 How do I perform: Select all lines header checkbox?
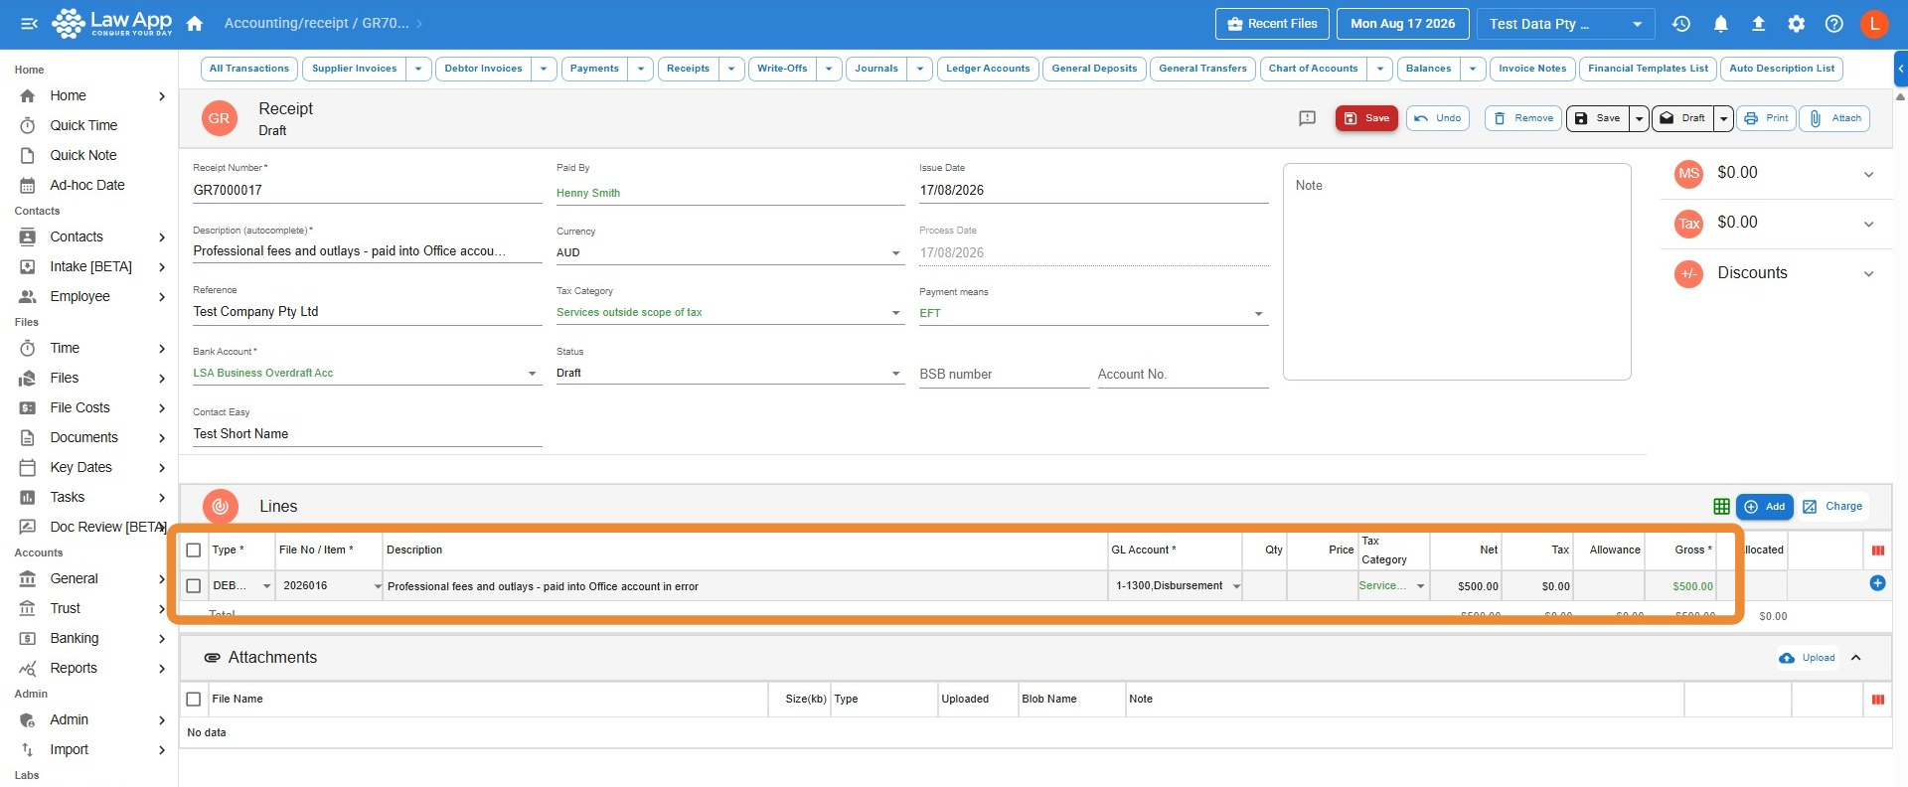(x=194, y=551)
